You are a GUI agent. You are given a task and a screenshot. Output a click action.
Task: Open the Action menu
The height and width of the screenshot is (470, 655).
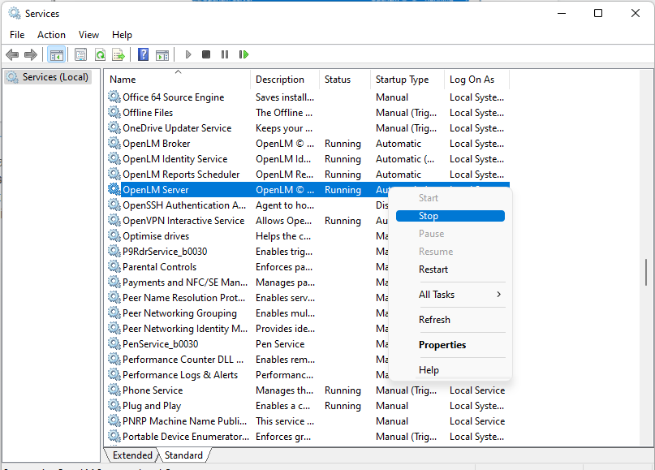click(51, 35)
